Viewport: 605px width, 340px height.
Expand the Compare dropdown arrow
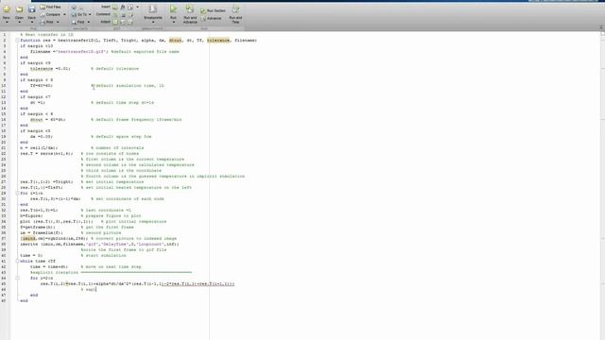[x=64, y=15]
